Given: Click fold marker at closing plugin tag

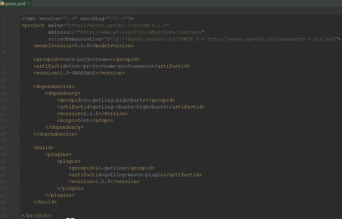Looking at the screenshot, I should point(19,188).
